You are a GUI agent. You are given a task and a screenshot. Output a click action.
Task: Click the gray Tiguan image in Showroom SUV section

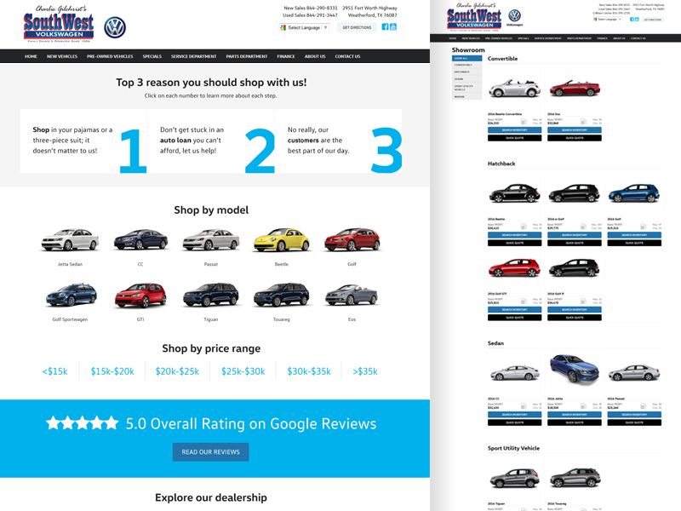[x=515, y=479]
